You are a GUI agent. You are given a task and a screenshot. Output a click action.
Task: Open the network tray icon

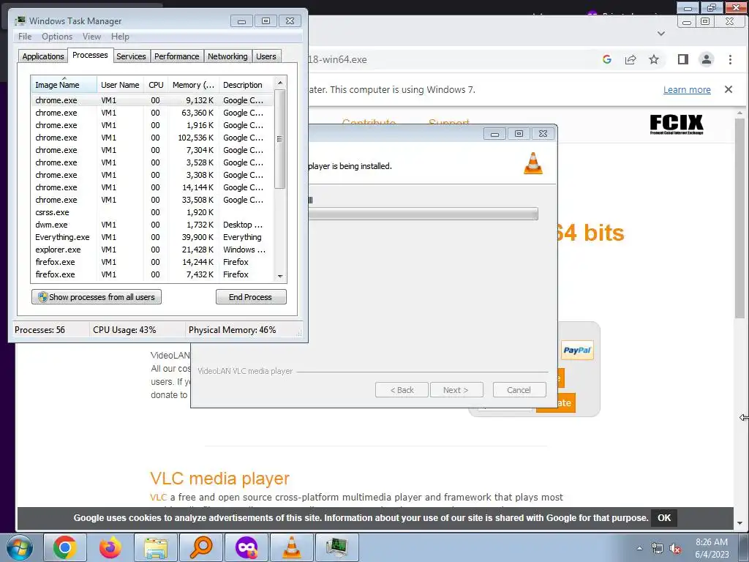coord(658,548)
